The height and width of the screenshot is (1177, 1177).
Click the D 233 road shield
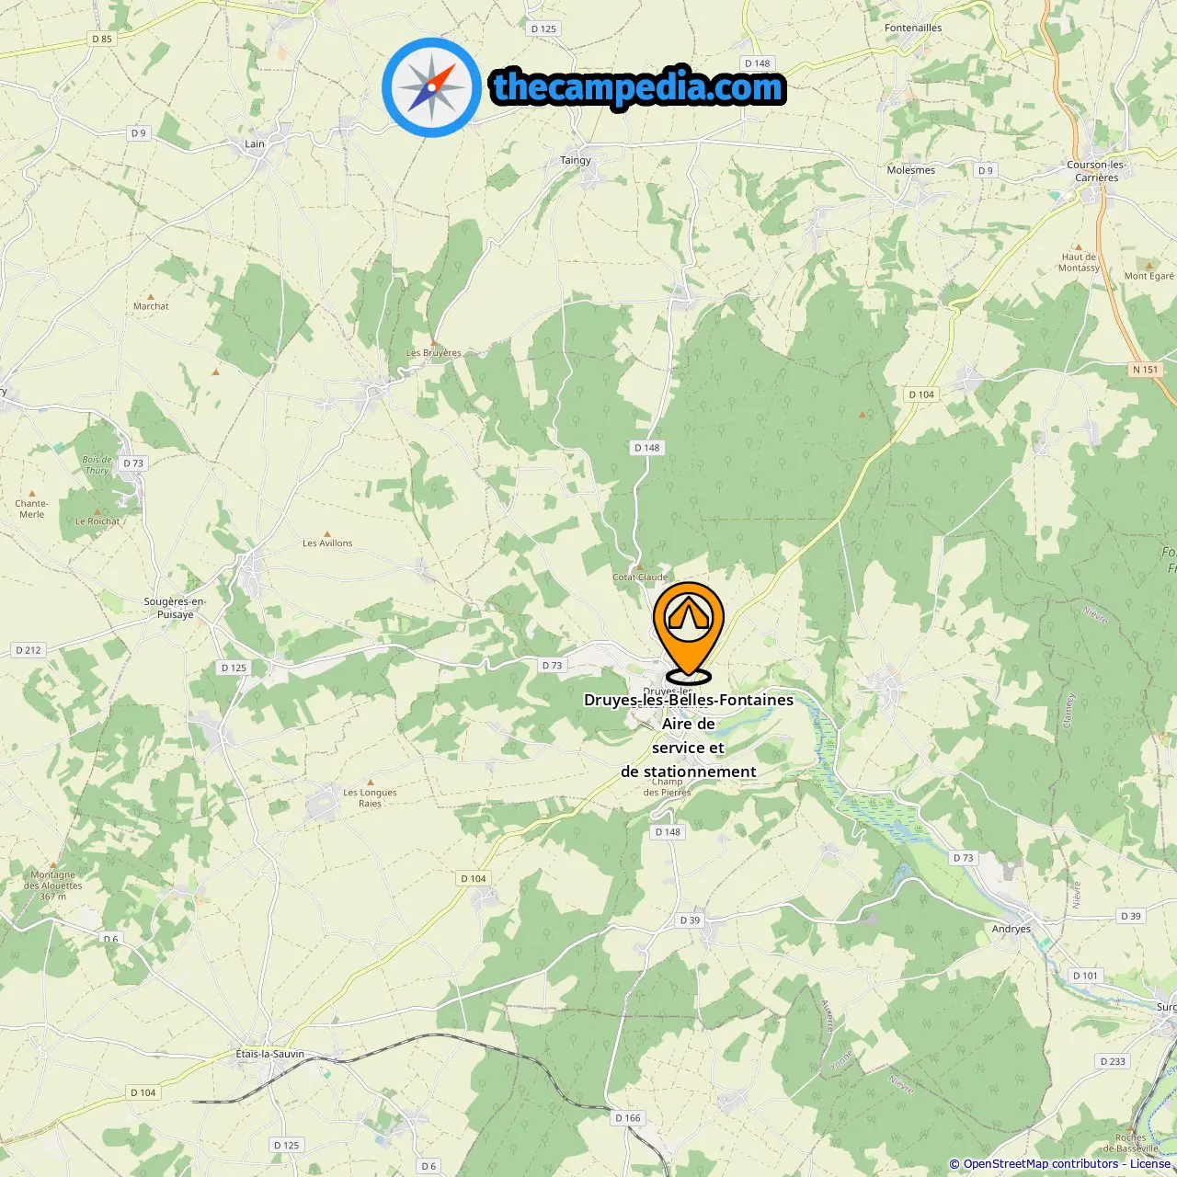(1113, 1061)
